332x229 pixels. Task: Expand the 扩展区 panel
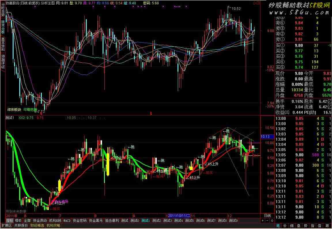pos(6,226)
